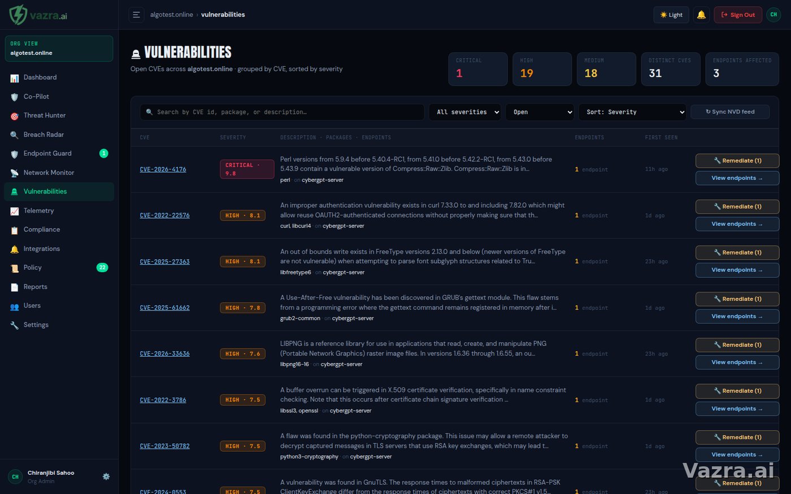Screen dimensions: 791x494
Task: Click the CRITICAL 9.8 severity badge
Action: pyautogui.click(x=247, y=169)
